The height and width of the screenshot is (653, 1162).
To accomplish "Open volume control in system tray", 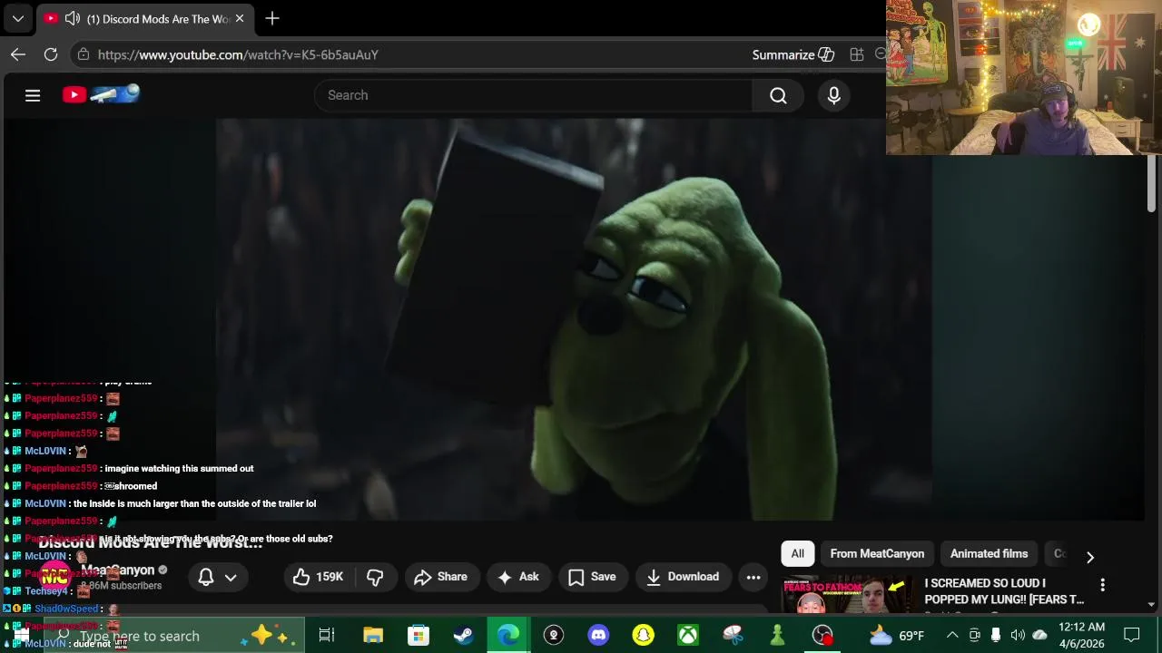I will 1018,636.
